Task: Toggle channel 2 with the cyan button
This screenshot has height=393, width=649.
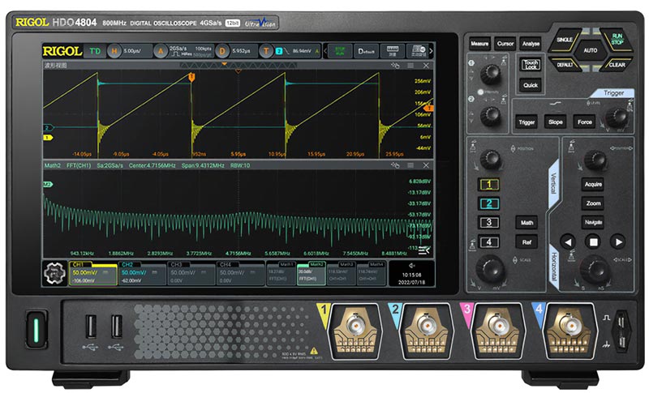Action: point(488,203)
